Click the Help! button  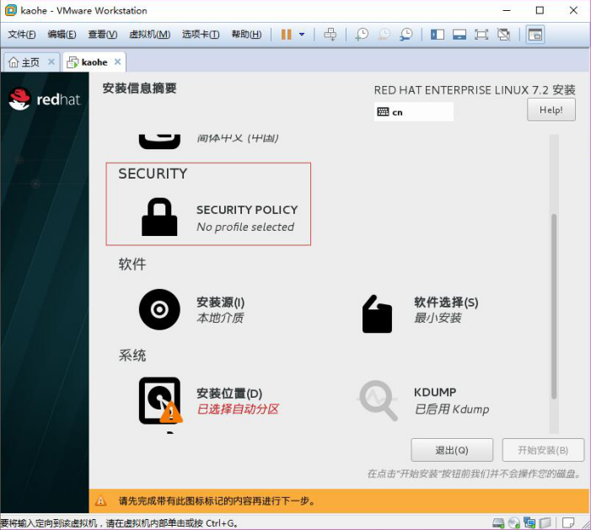tap(551, 110)
